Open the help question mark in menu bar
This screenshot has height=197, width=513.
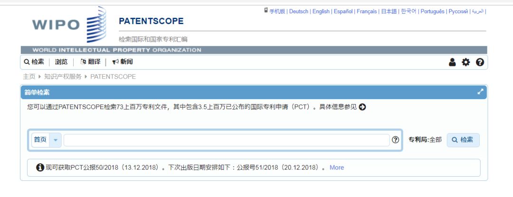(480, 62)
